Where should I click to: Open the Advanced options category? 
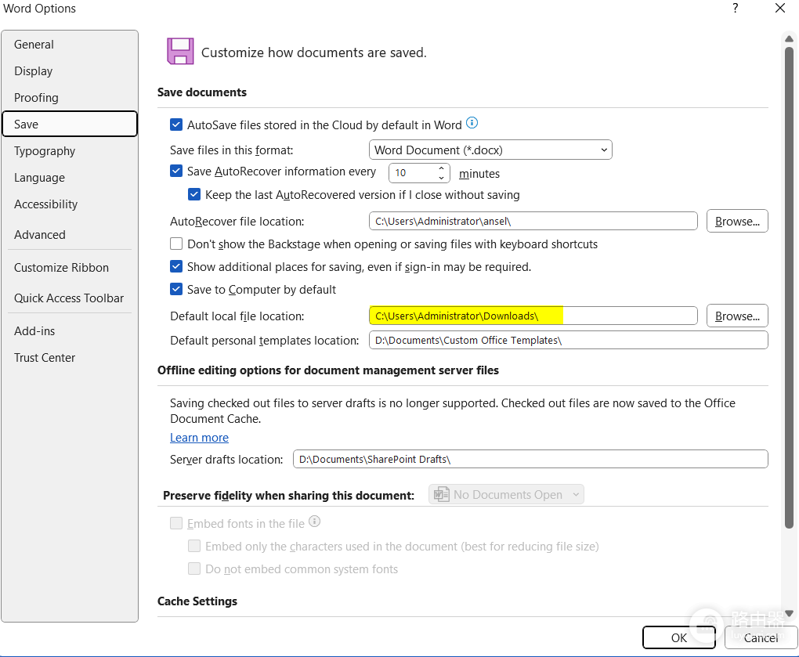point(40,235)
